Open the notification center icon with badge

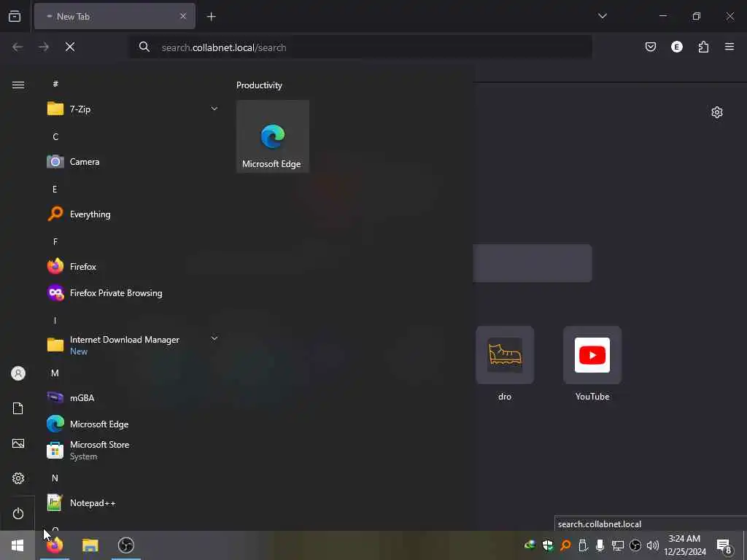coord(724,545)
